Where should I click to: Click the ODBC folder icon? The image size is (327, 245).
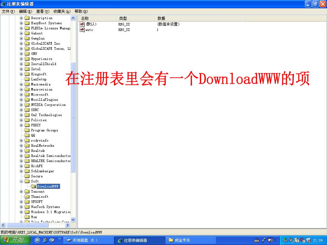coord(27,110)
